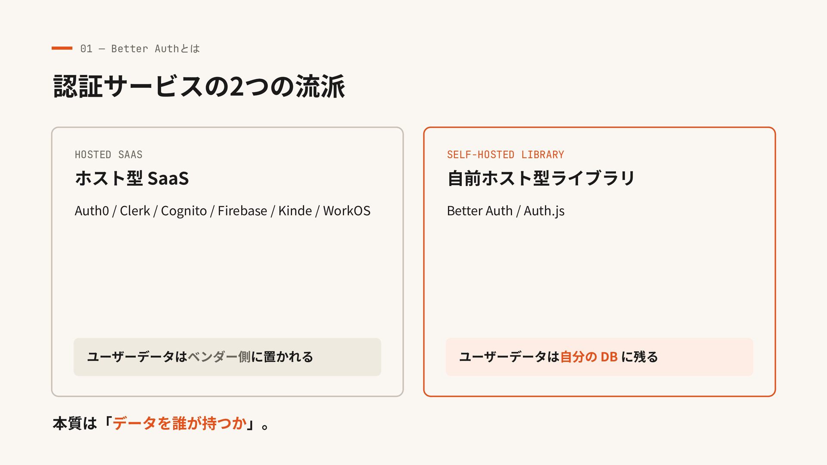
Task: Click 'Auth.js' in the library list
Action: coord(544,211)
